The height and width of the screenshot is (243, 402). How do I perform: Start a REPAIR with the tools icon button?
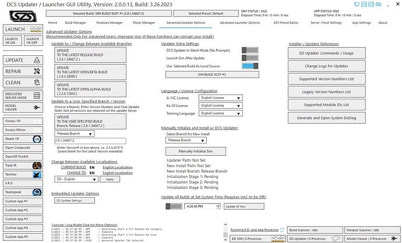(x=23, y=72)
